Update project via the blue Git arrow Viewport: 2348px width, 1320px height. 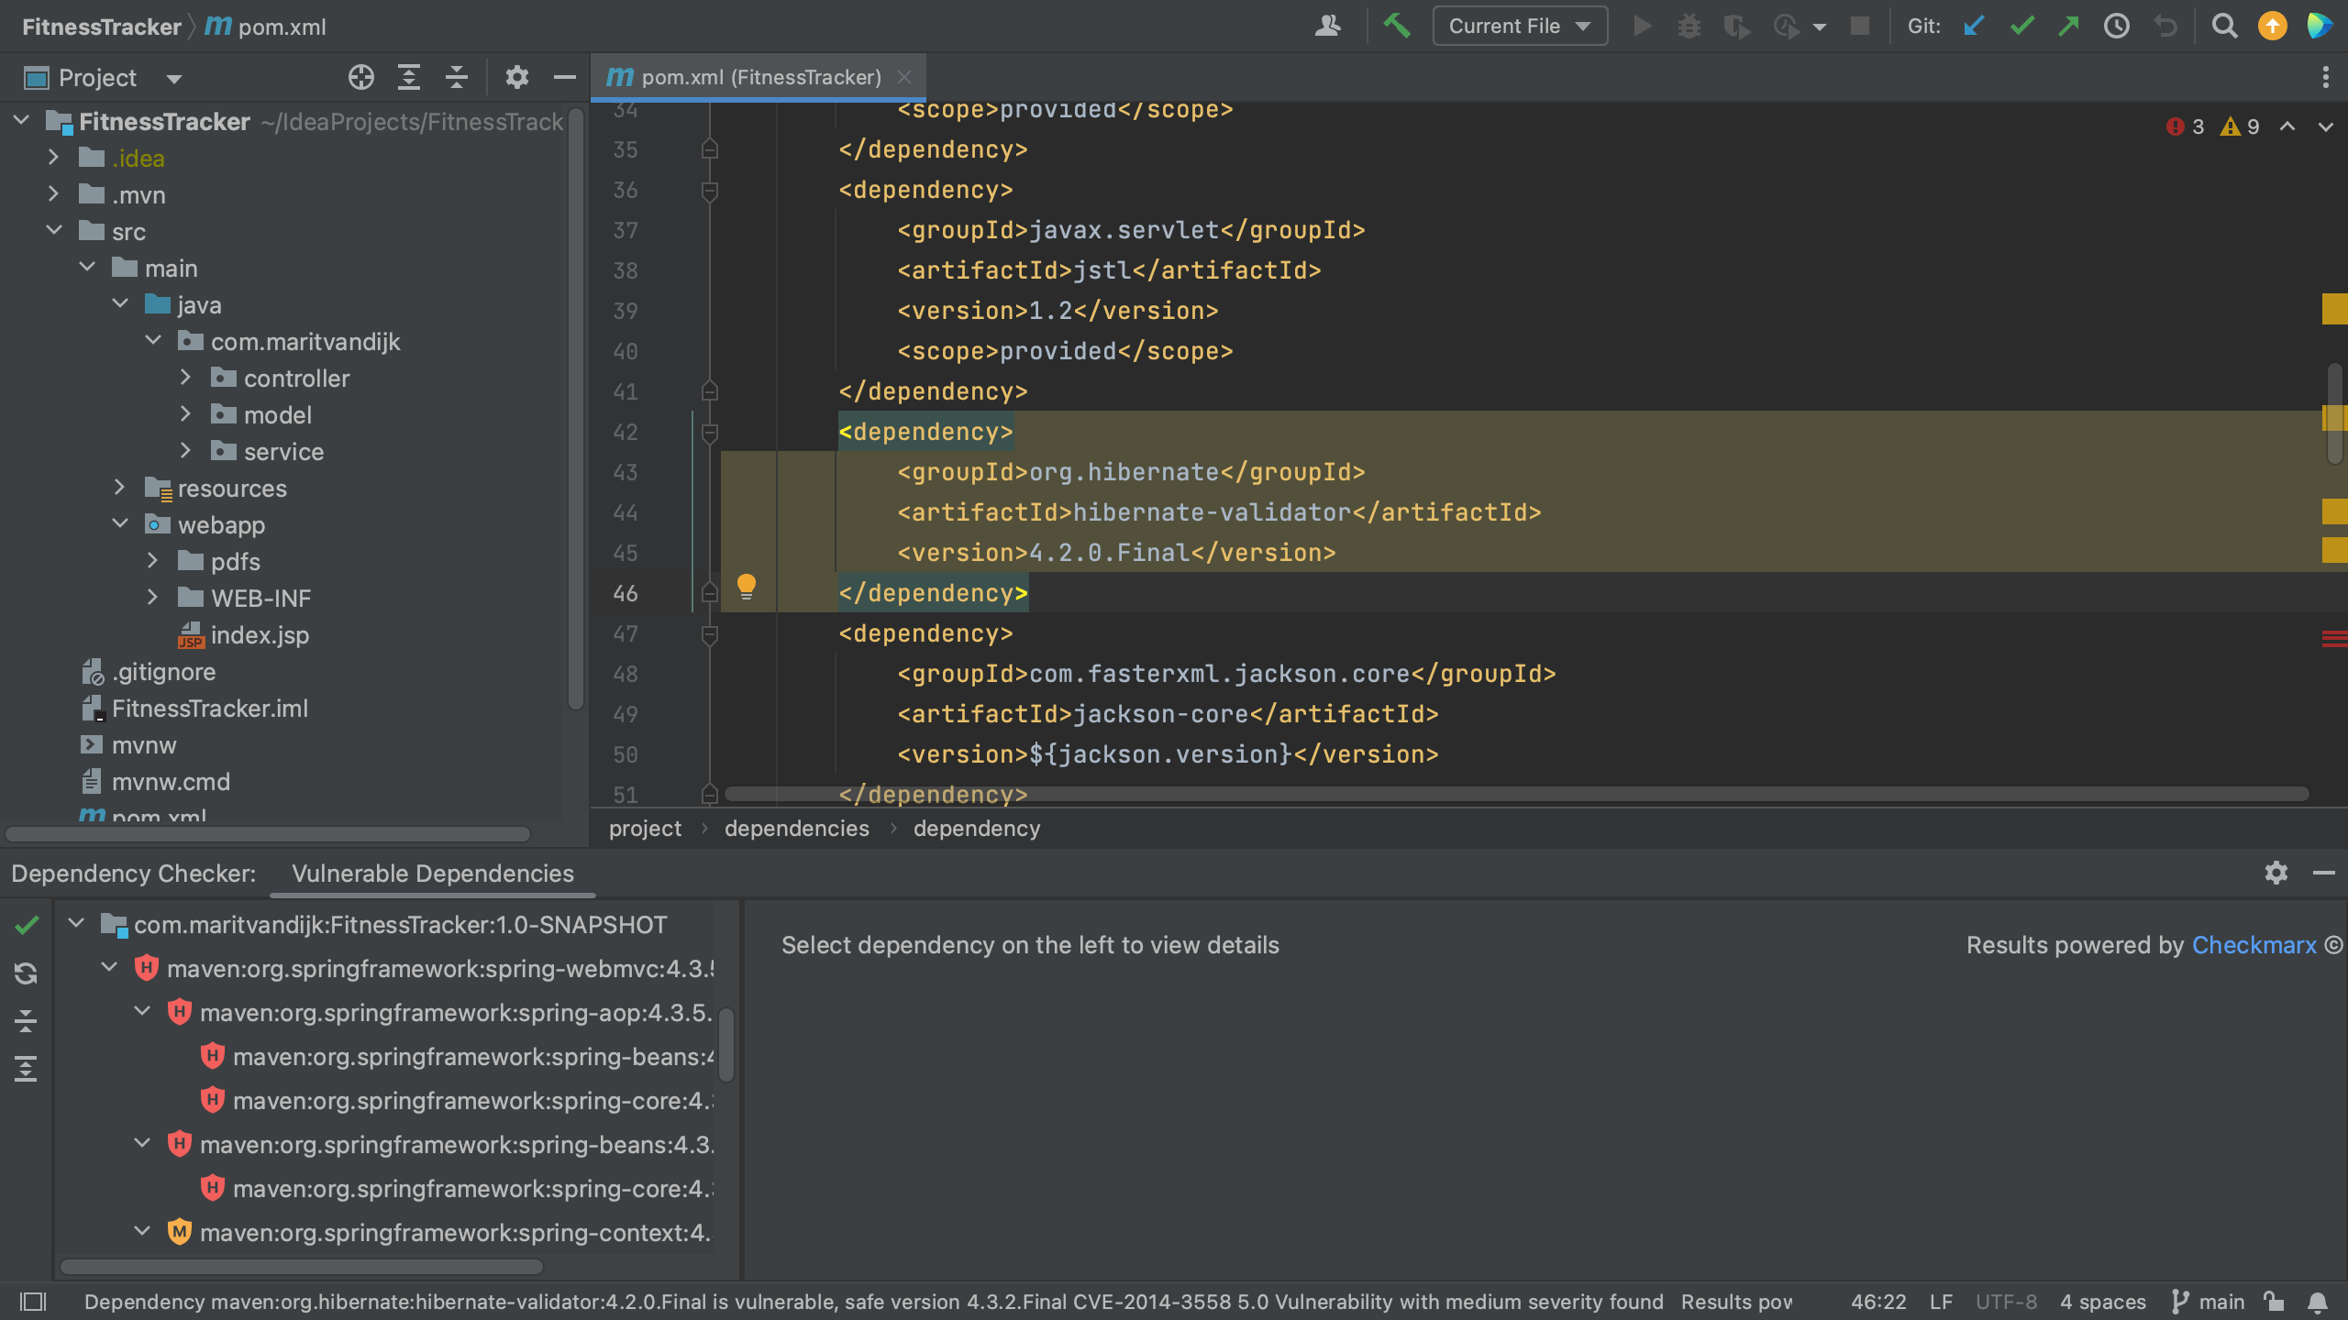pos(1974,26)
